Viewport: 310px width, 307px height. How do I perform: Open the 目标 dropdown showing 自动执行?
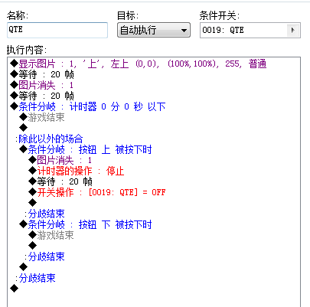[154, 30]
